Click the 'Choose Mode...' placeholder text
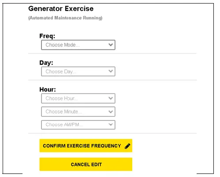 tap(63, 45)
